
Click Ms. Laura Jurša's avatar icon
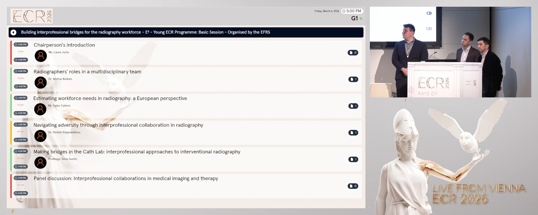(41, 56)
